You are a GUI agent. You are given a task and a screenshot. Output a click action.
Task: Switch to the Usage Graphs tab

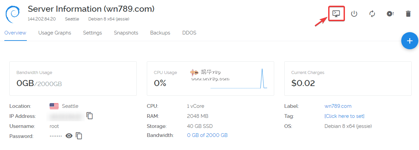[x=55, y=33]
